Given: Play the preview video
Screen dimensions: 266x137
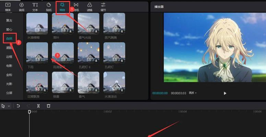Looking at the screenshot, I should click(225, 93).
